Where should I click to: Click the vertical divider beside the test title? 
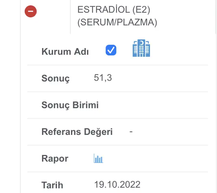pos(71,17)
